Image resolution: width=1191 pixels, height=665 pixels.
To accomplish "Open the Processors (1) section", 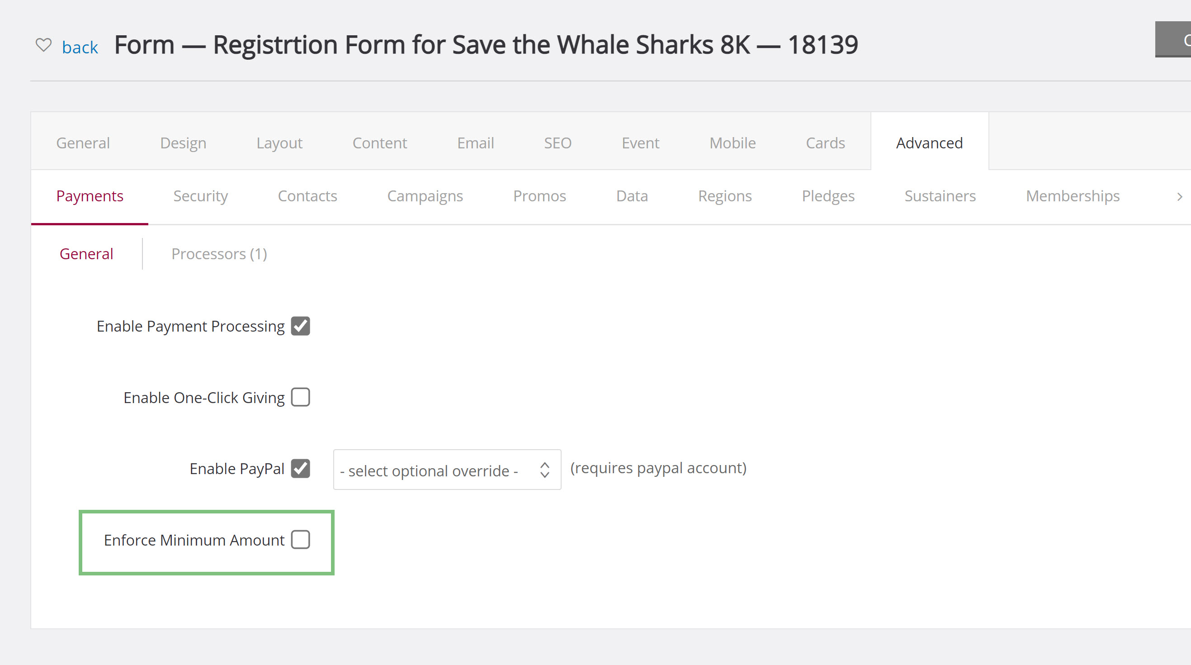I will click(x=219, y=254).
